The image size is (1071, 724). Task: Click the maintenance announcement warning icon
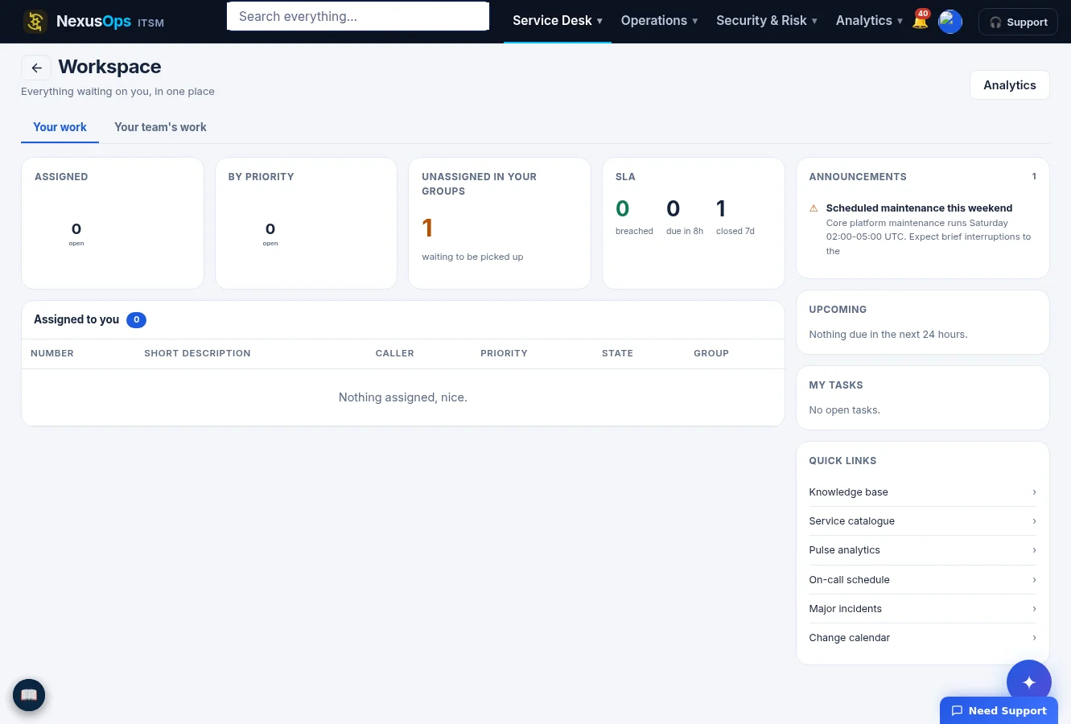814,208
